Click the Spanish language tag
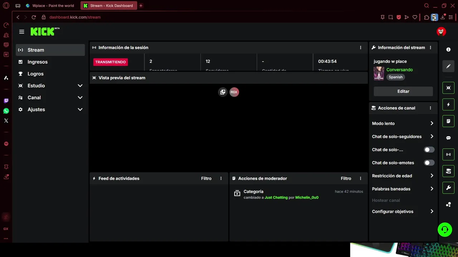 coord(396,77)
